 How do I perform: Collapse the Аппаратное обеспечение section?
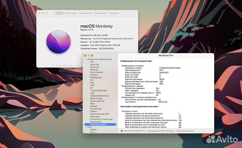click(x=86, y=59)
